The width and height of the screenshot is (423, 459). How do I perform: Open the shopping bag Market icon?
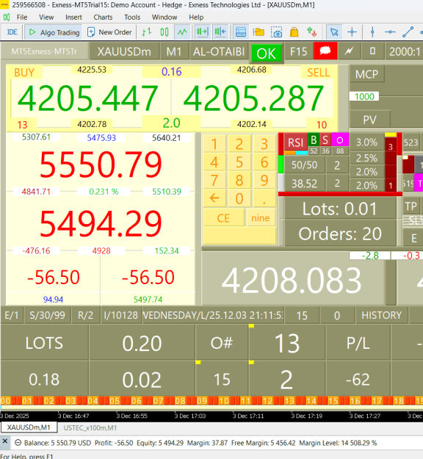coord(294,32)
